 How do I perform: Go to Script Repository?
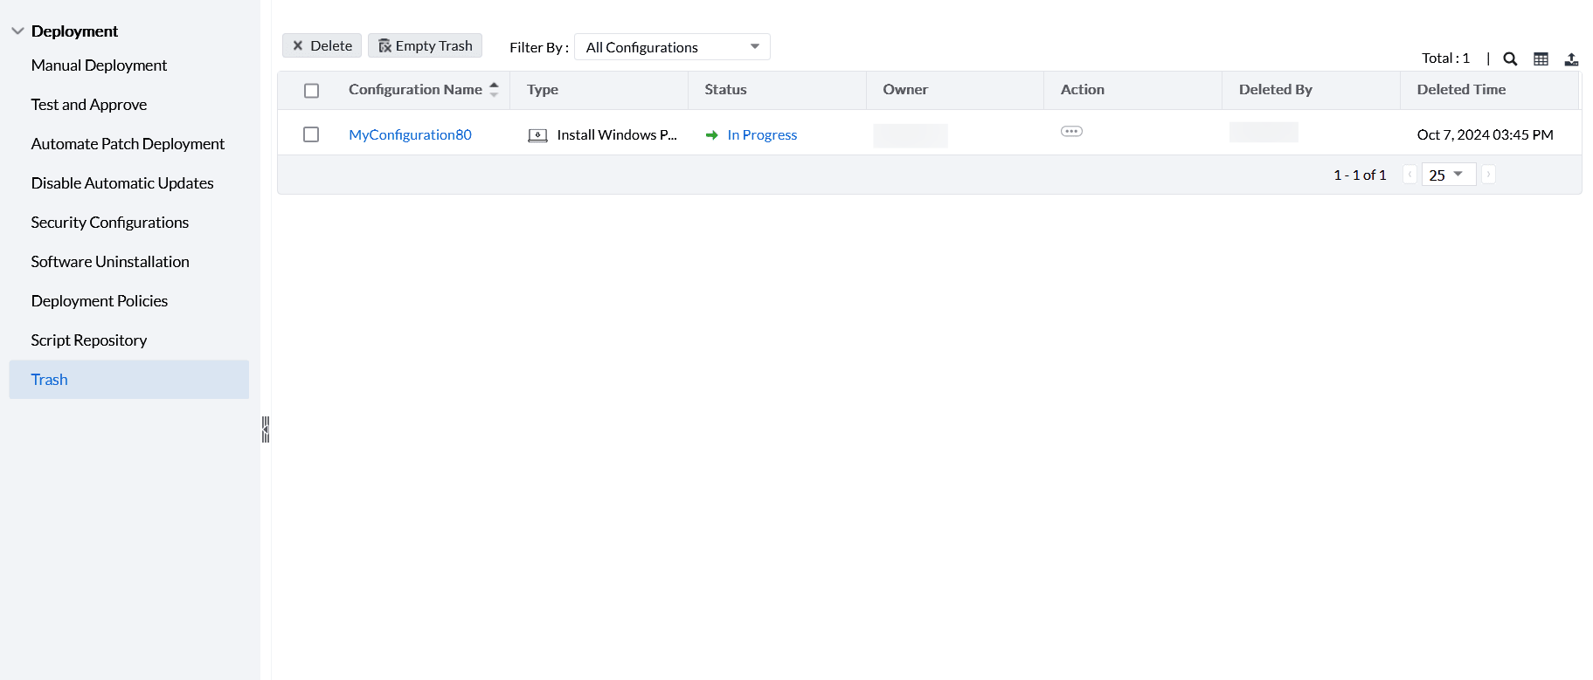pos(88,340)
